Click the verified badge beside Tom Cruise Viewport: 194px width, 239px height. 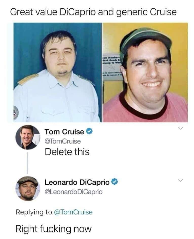coord(89,132)
